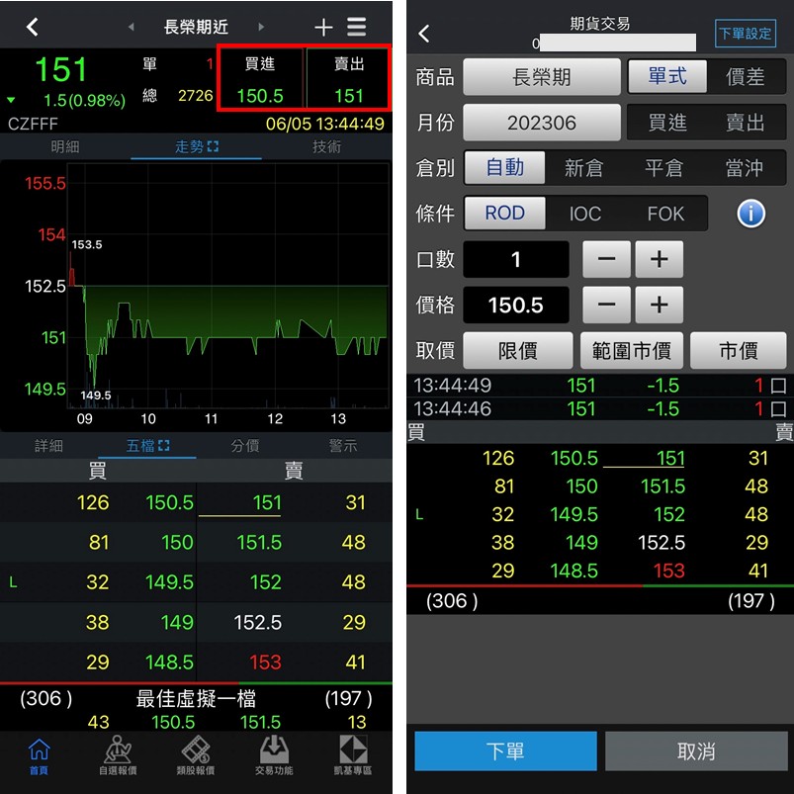Tap right arrow next to 長榮期近 title
794x794 pixels.
(x=262, y=28)
